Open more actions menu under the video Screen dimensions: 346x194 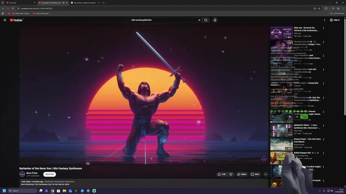(265, 174)
